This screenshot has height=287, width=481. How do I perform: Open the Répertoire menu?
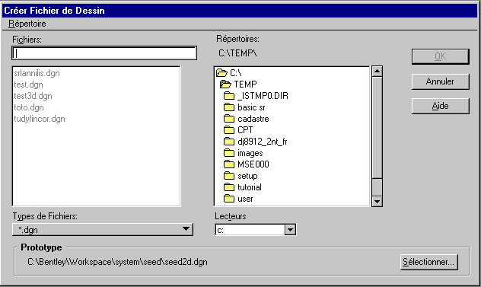point(27,24)
